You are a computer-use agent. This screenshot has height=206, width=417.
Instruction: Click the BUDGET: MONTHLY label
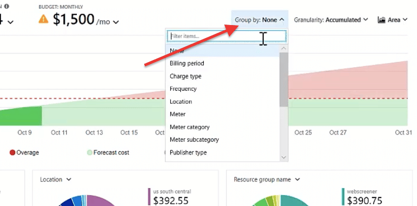[x=61, y=7]
